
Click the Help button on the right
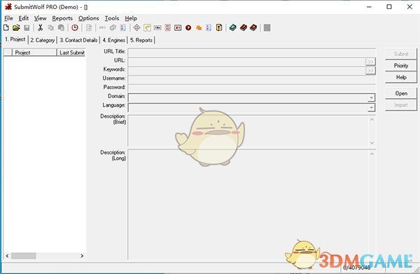pyautogui.click(x=401, y=77)
